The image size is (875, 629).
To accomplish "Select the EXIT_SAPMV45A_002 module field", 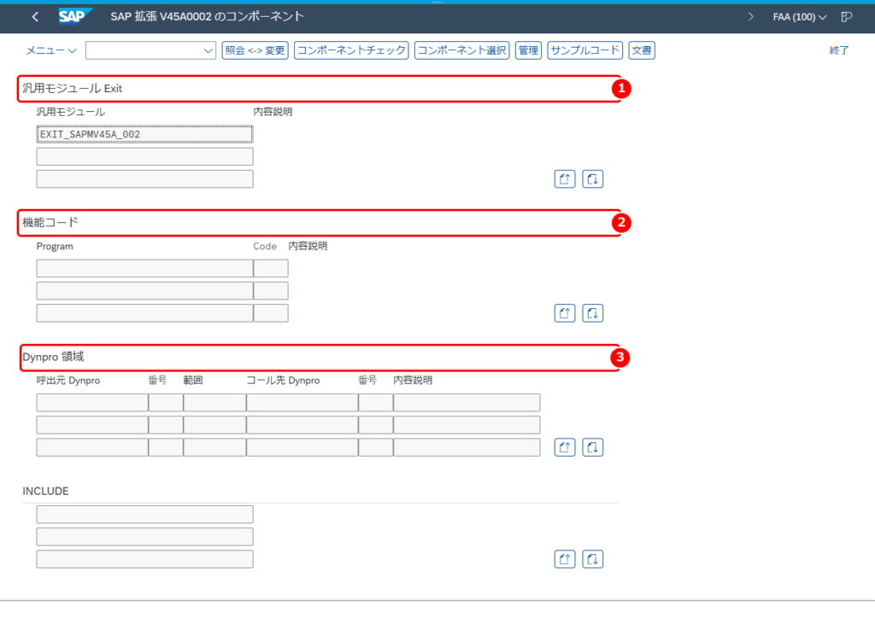I will pos(144,134).
